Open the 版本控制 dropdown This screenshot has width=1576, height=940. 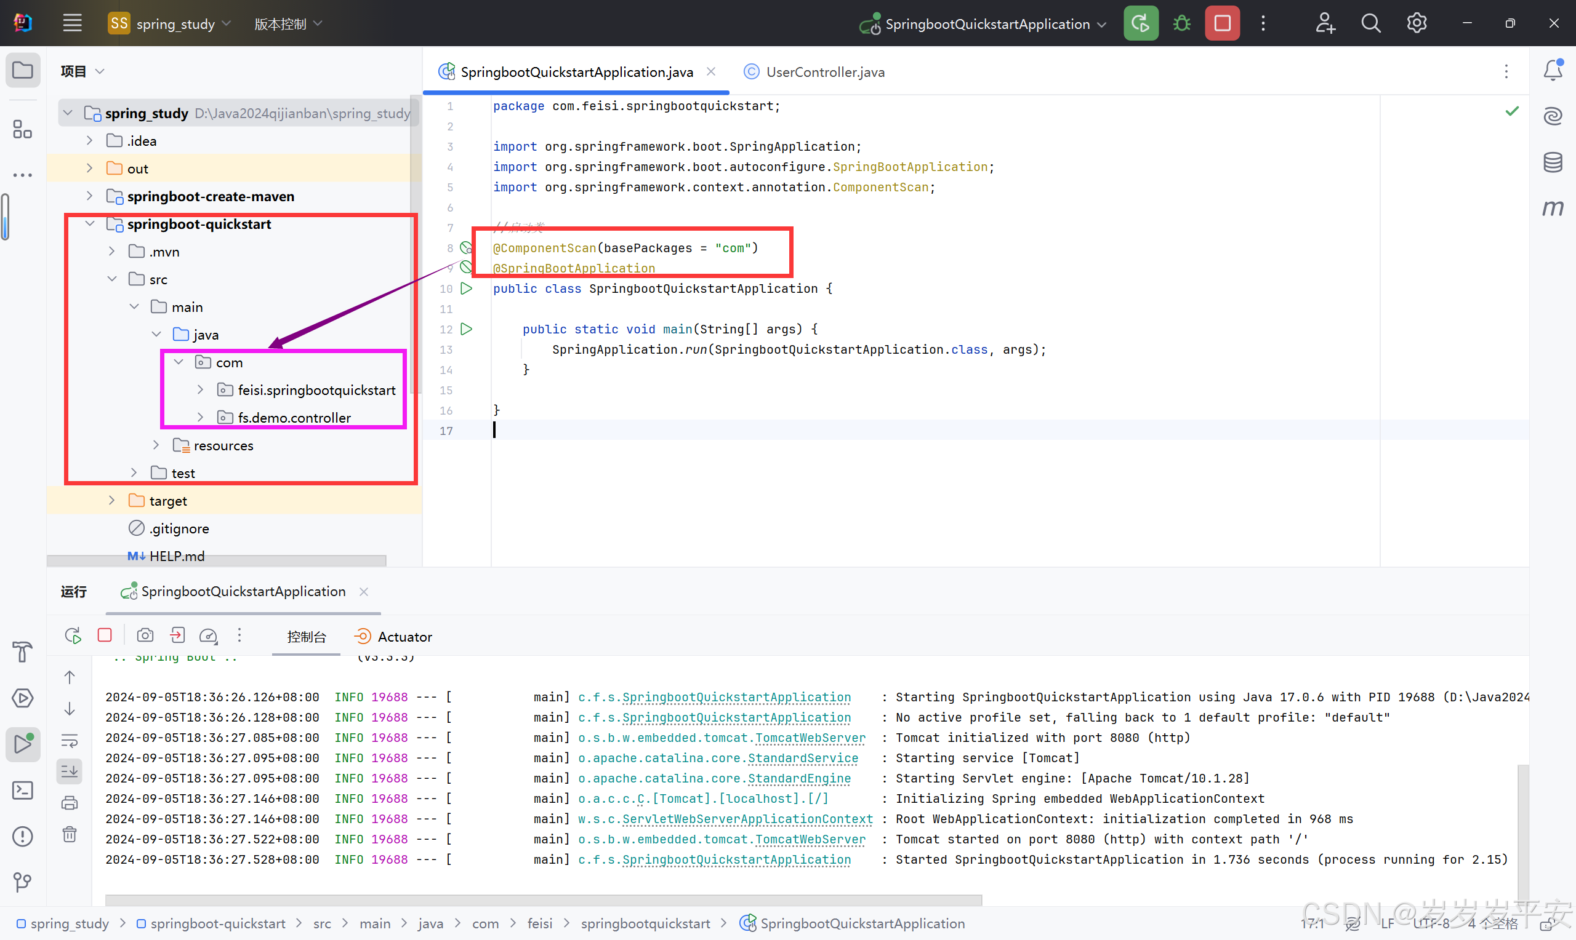tap(289, 23)
